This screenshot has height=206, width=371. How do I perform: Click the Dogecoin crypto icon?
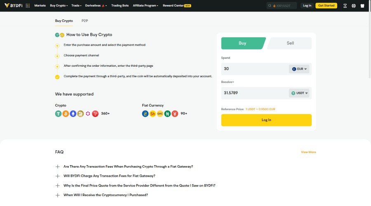[x=80, y=114]
